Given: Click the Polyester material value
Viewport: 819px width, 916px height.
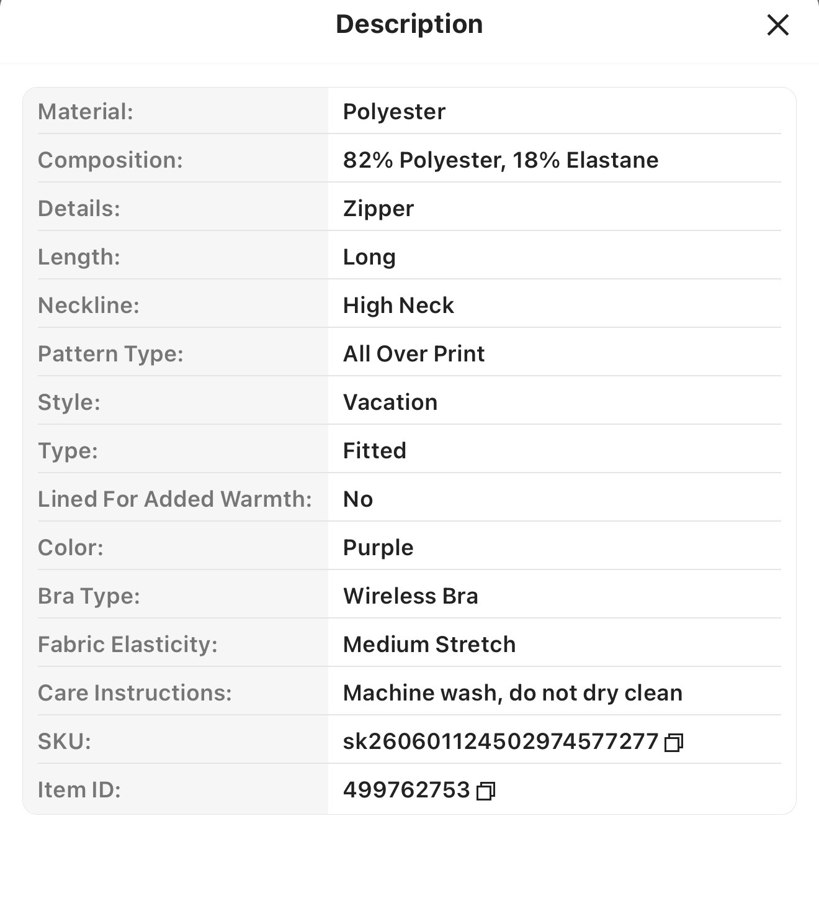Looking at the screenshot, I should coord(394,112).
